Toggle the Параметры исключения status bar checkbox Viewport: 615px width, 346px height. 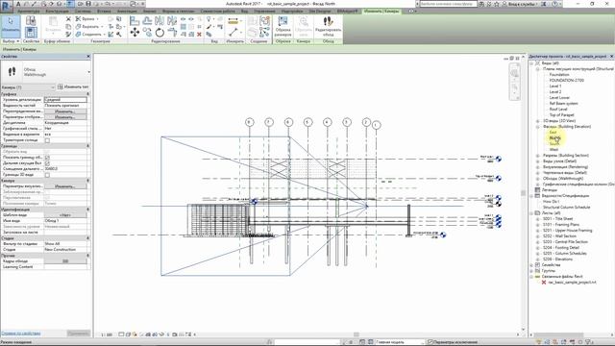coord(430,342)
